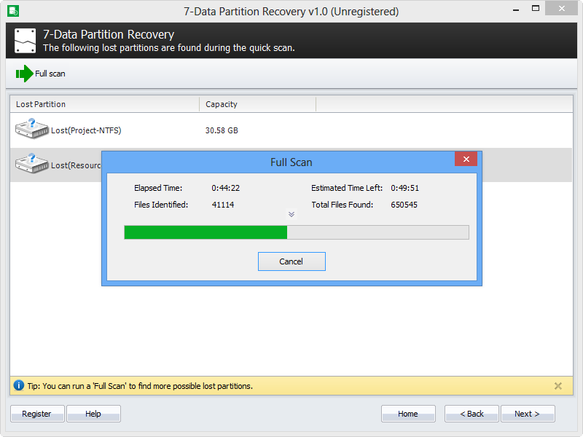Click the torn-page partition logo in the header

pos(25,41)
